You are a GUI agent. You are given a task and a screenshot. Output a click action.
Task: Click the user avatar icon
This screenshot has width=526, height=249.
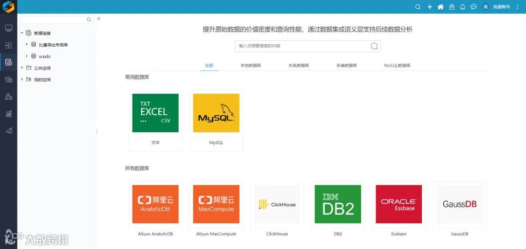[x=486, y=7]
